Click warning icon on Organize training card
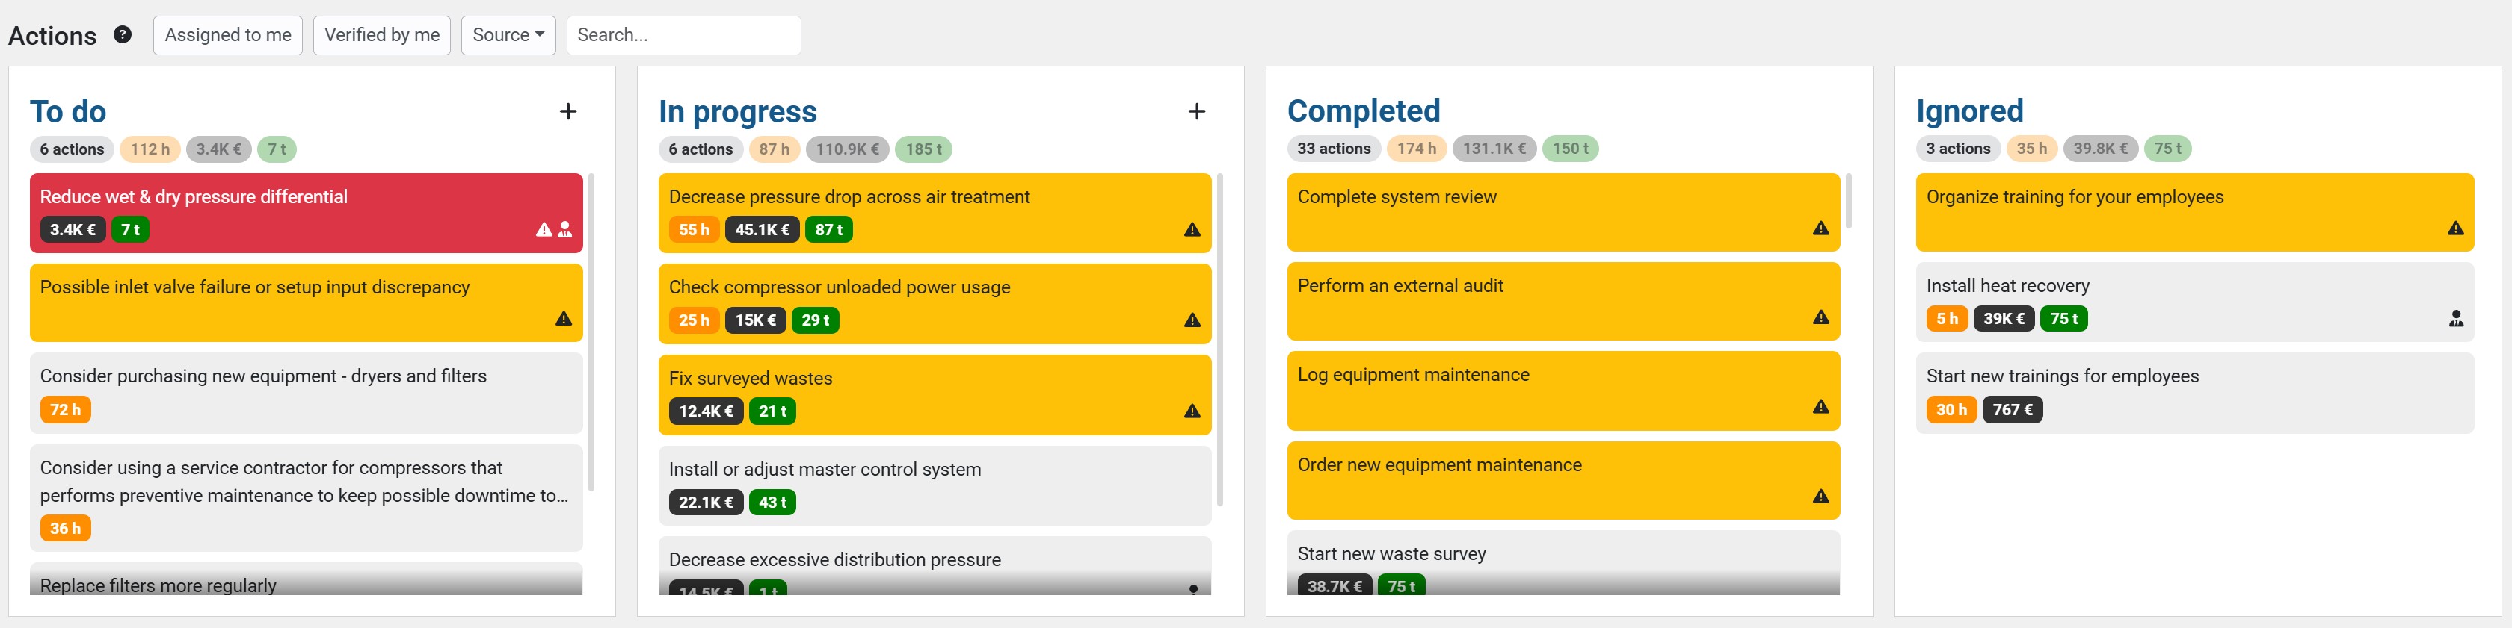The width and height of the screenshot is (2512, 628). (2455, 228)
